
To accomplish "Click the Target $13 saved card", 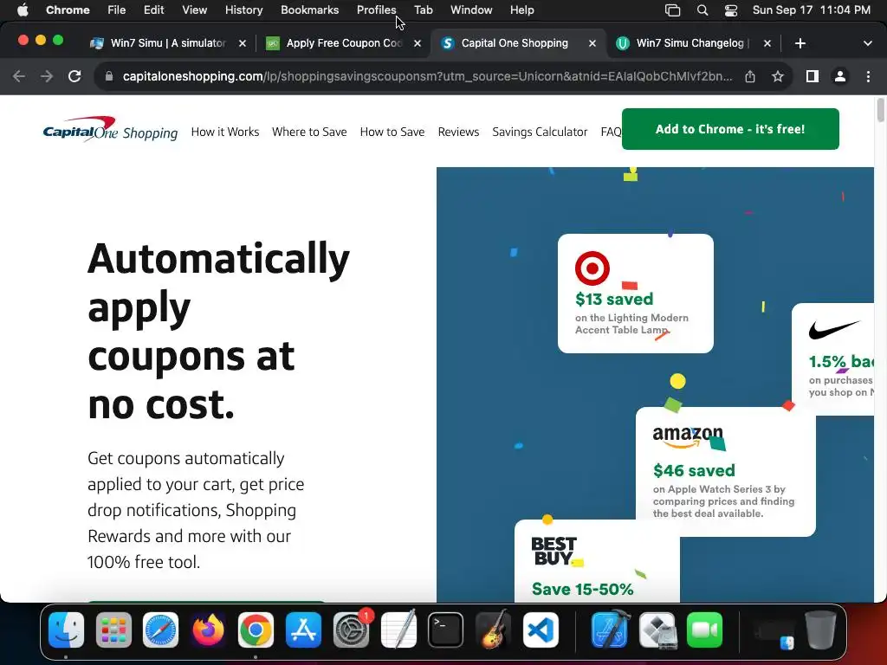I will (635, 294).
